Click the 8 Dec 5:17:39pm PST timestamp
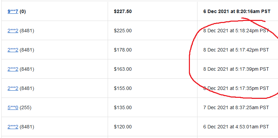The height and width of the screenshot is (138, 278). point(236,69)
